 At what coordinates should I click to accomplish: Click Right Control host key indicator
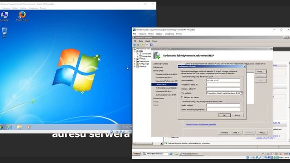pyautogui.click(x=284, y=158)
